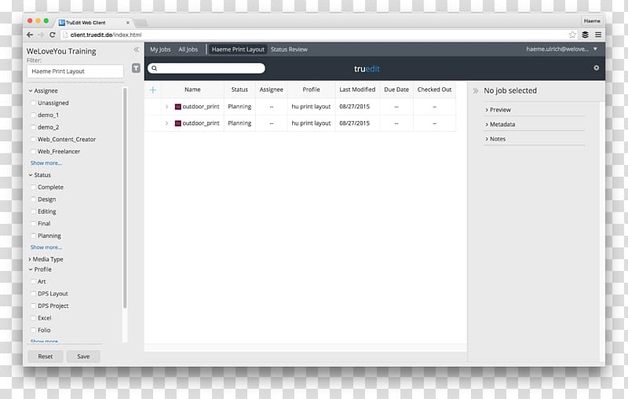Sort jobs by Last Modified column
This screenshot has height=399, width=628.
357,90
